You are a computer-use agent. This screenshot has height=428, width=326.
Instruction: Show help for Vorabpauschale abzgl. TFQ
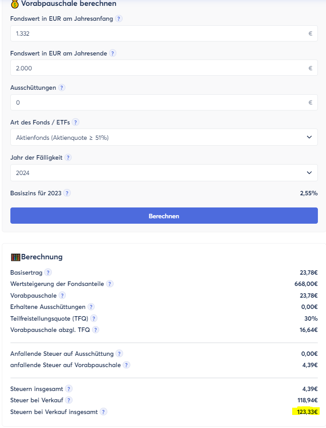coord(96,330)
